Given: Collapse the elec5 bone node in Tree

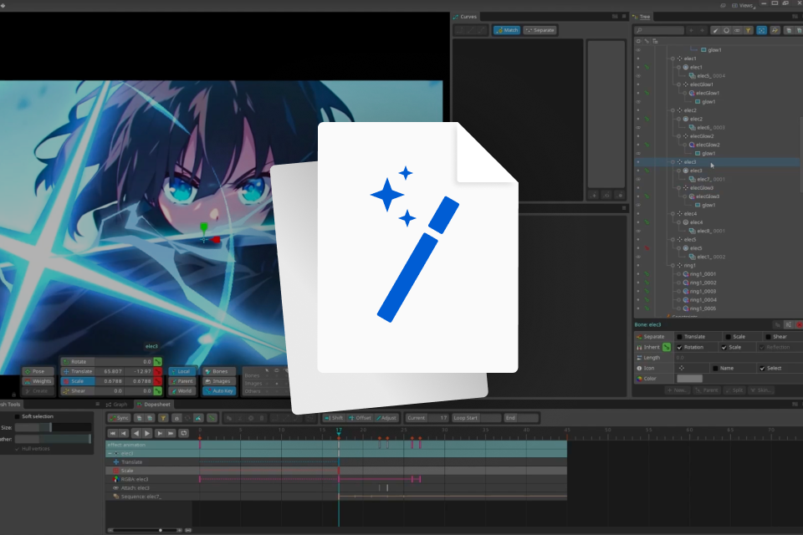Looking at the screenshot, I should (673, 240).
